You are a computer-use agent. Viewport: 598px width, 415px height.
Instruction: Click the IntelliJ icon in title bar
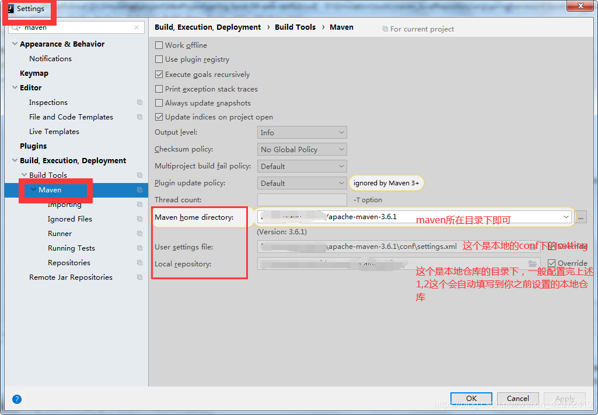(x=11, y=8)
